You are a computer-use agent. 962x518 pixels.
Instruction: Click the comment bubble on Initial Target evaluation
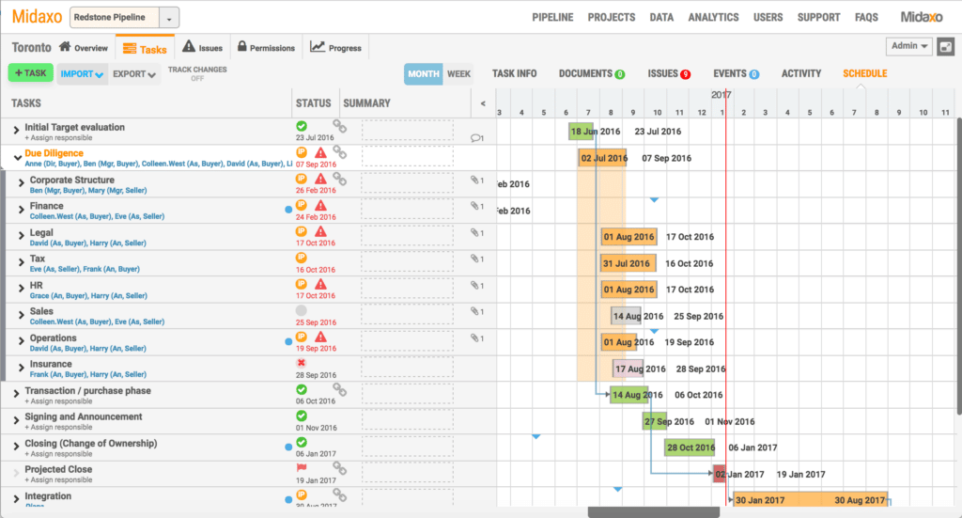(x=476, y=138)
